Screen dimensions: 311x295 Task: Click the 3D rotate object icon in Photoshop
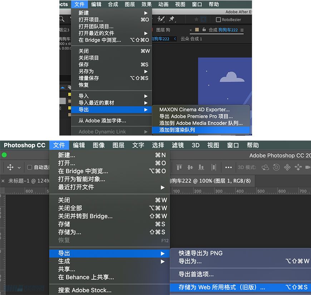click(x=265, y=167)
